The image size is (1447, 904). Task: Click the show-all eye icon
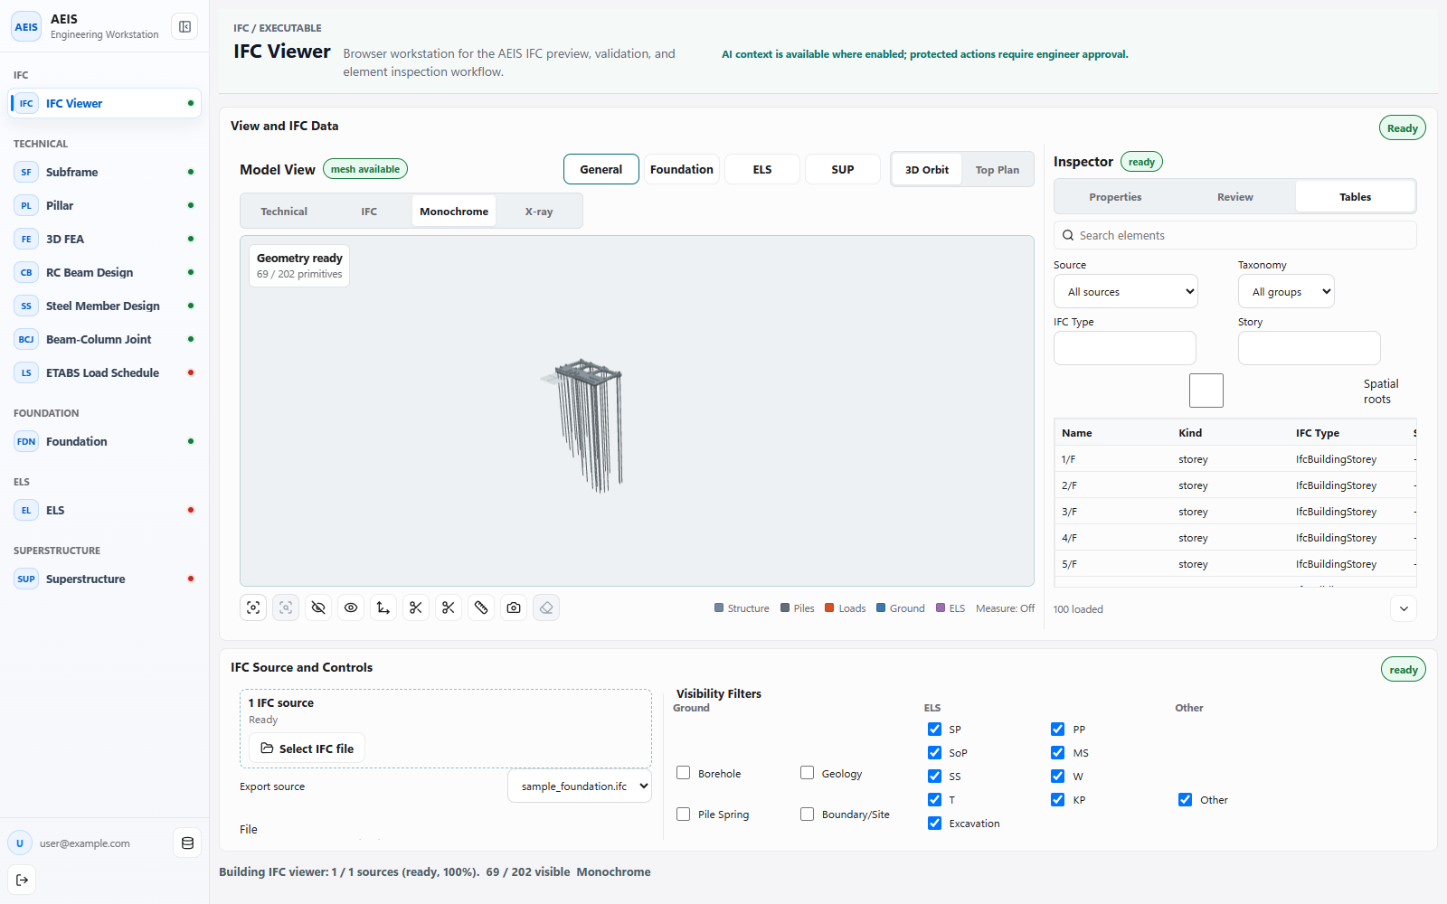coord(351,607)
